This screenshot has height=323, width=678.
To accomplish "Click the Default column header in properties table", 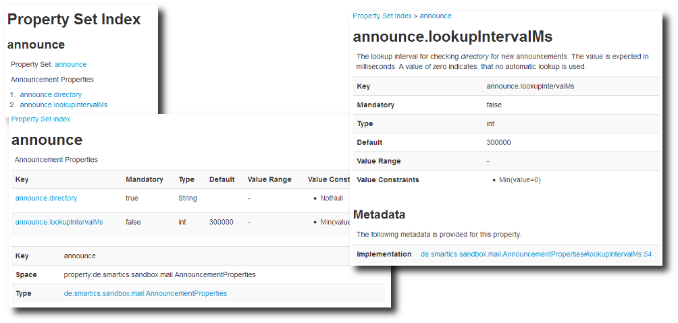I will pyautogui.click(x=221, y=179).
